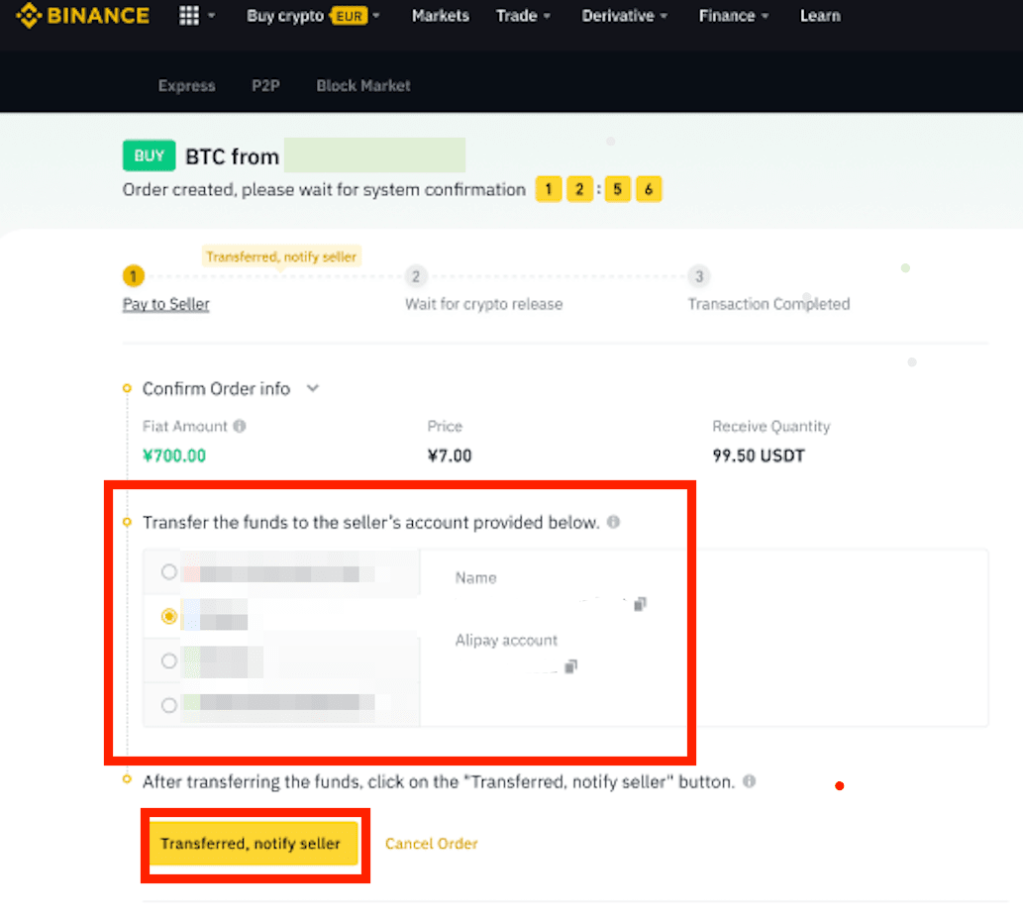This screenshot has width=1023, height=917.
Task: Switch to the Block Market tab
Action: [363, 85]
